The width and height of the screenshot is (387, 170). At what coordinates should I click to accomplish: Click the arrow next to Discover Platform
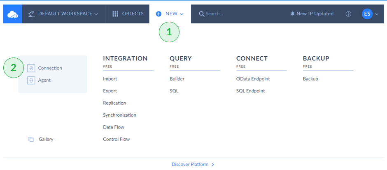coord(213,165)
